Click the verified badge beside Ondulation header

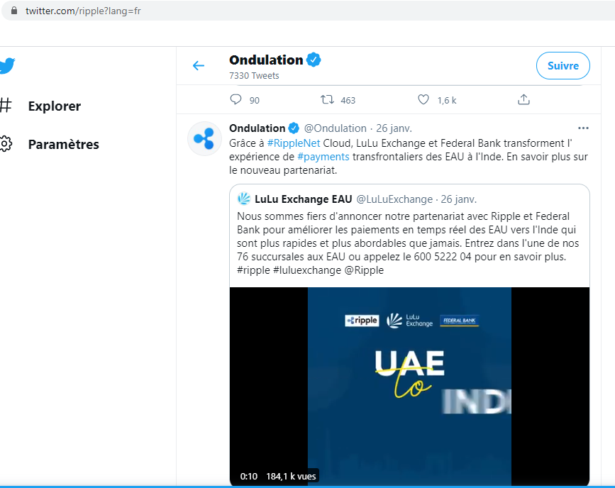coord(314,60)
